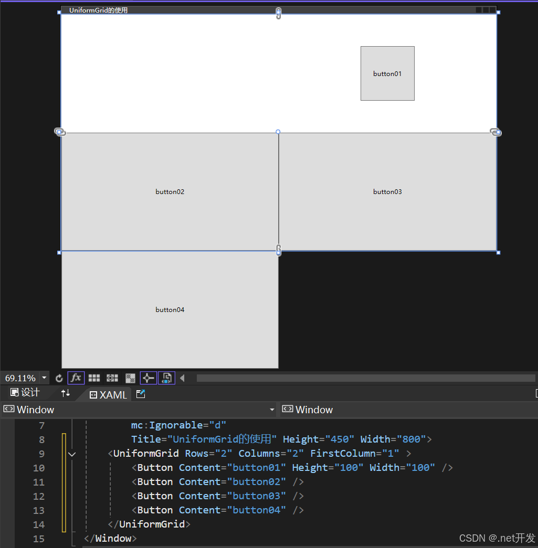Click the Columns="2" attribute
538x548 pixels.
271,454
